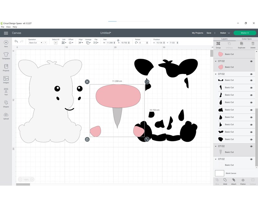
Task: Open the Offset dropdown
Action: click(71, 43)
